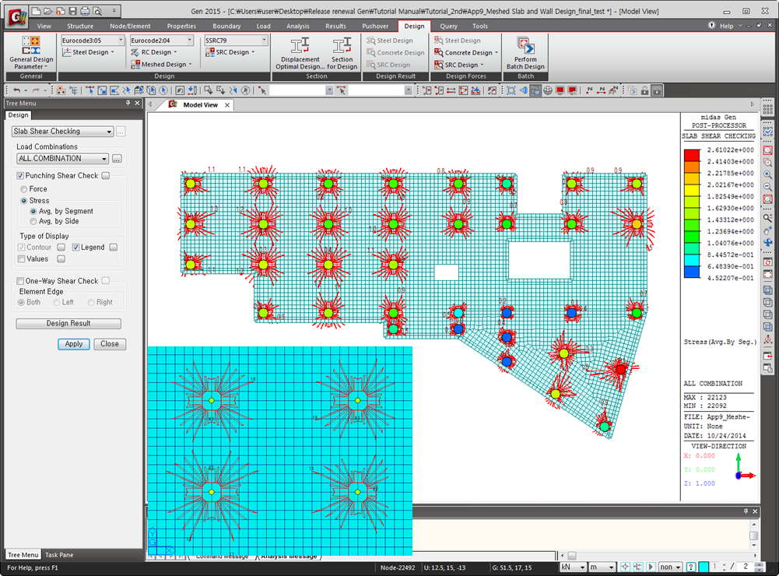Enable the Values checkbox
Viewport: 779px width, 576px height.
click(x=21, y=259)
